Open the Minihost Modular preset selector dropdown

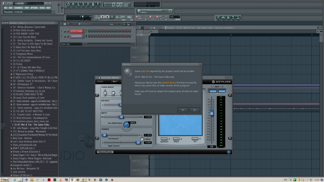pos(167,11)
